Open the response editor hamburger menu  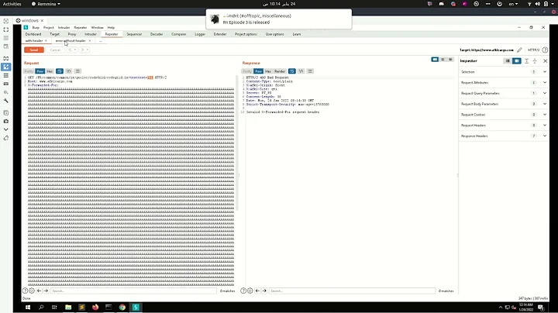coord(310,71)
